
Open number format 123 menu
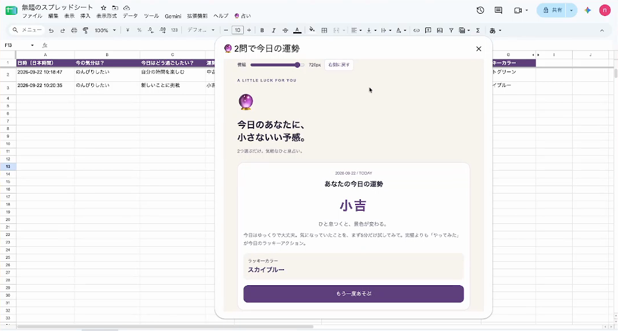click(174, 30)
